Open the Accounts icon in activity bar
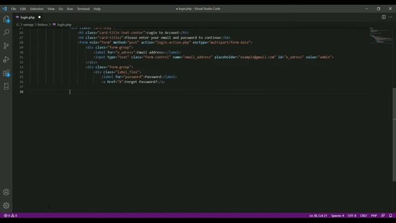Screen dimensions: 396x223 (x=6, y=192)
